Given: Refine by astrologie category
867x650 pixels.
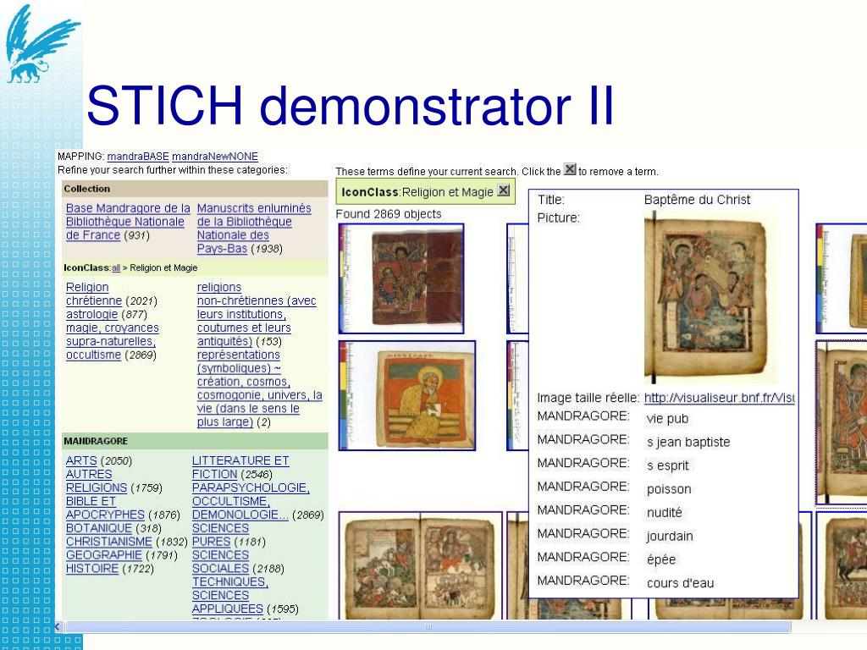Looking at the screenshot, I should click(x=91, y=315).
